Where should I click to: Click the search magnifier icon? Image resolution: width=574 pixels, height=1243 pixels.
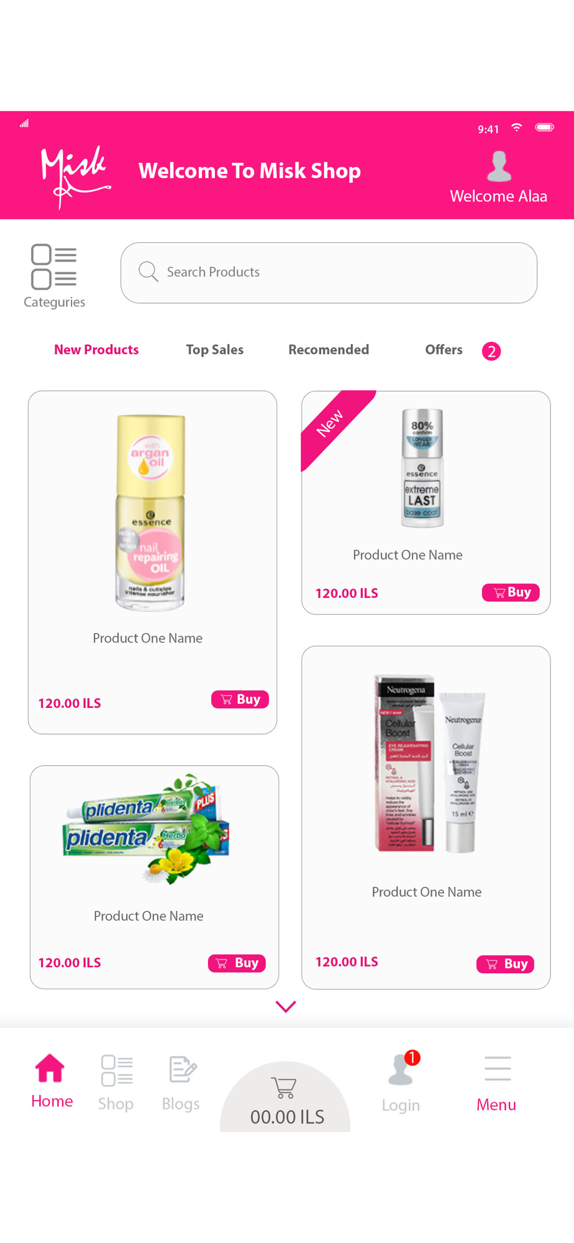click(148, 272)
